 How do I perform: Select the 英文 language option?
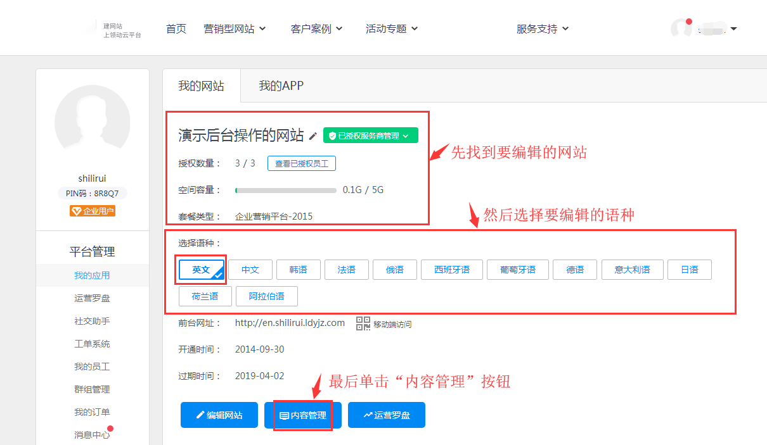point(202,270)
